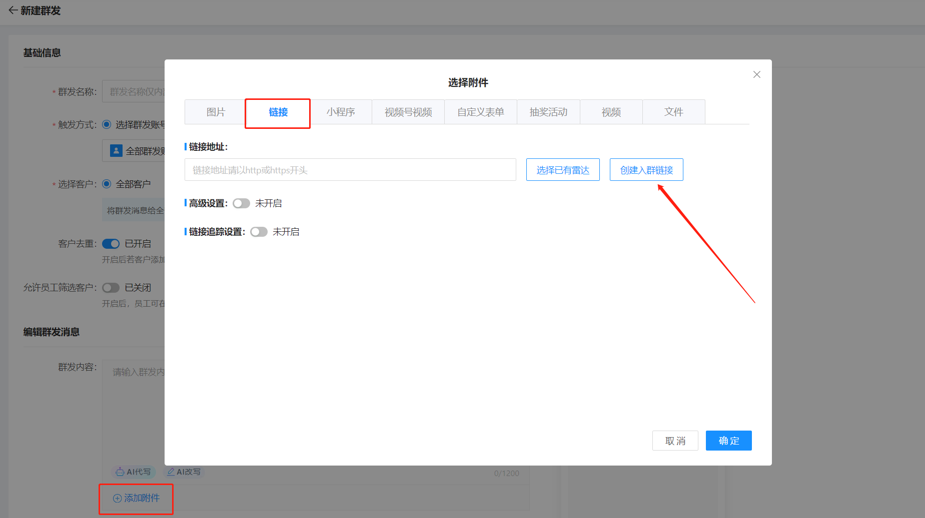
Task: Select the 全部客户 radio button
Action: pyautogui.click(x=107, y=184)
